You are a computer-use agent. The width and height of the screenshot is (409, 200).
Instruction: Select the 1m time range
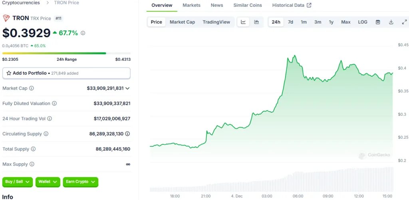304,22
